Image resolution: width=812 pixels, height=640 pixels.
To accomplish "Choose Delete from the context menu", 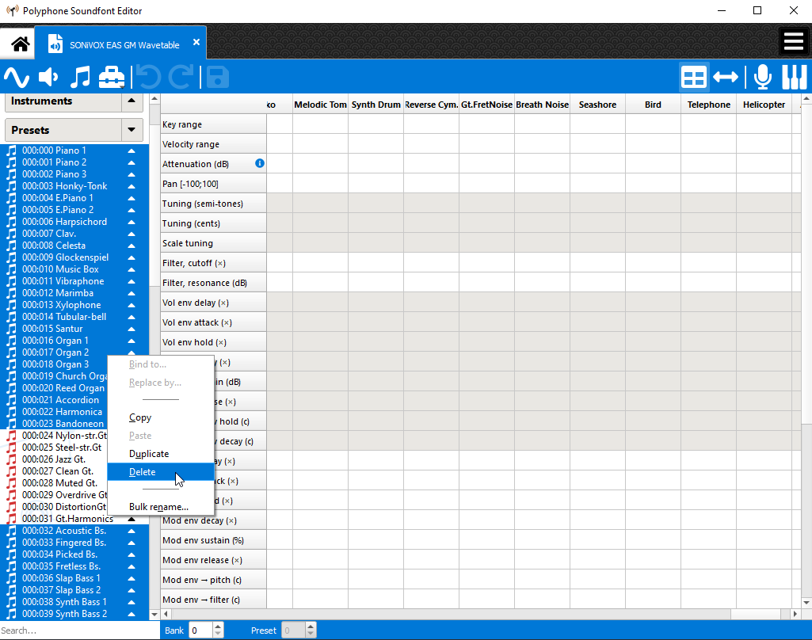I will tap(143, 472).
